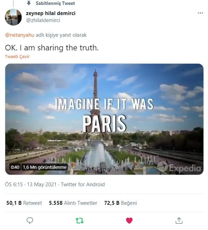Viewport: 208px width, 230px height.
Task: Open the three-dot more options menu
Action: (x=200, y=13)
